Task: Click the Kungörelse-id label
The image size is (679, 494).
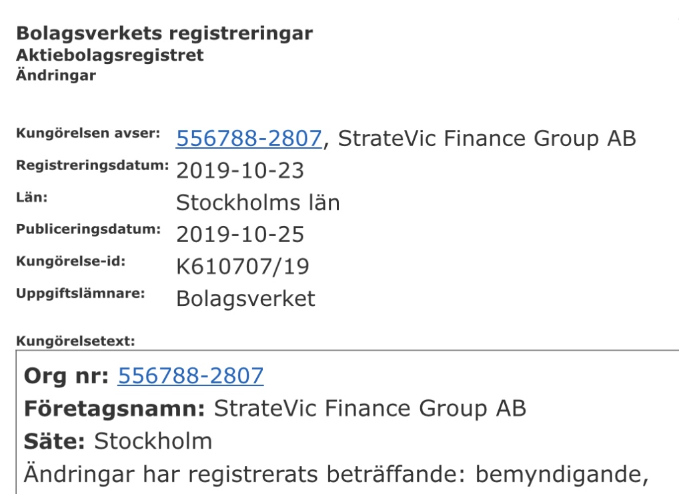Action: 71,261
